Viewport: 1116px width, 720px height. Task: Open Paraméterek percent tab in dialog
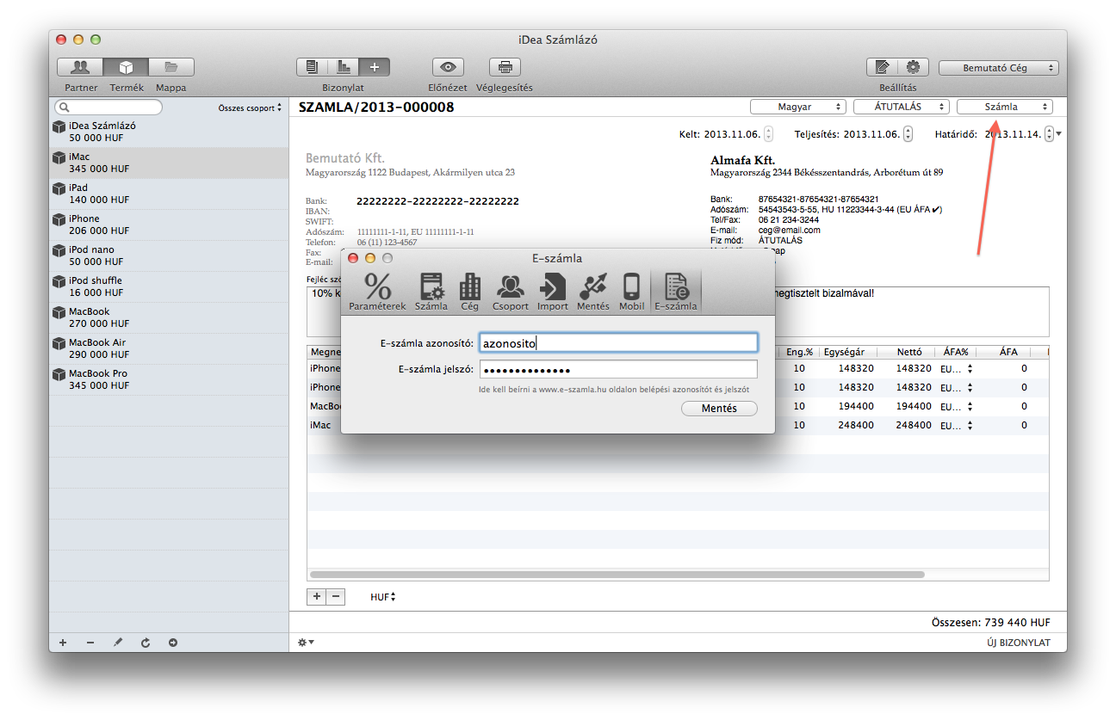click(x=377, y=291)
